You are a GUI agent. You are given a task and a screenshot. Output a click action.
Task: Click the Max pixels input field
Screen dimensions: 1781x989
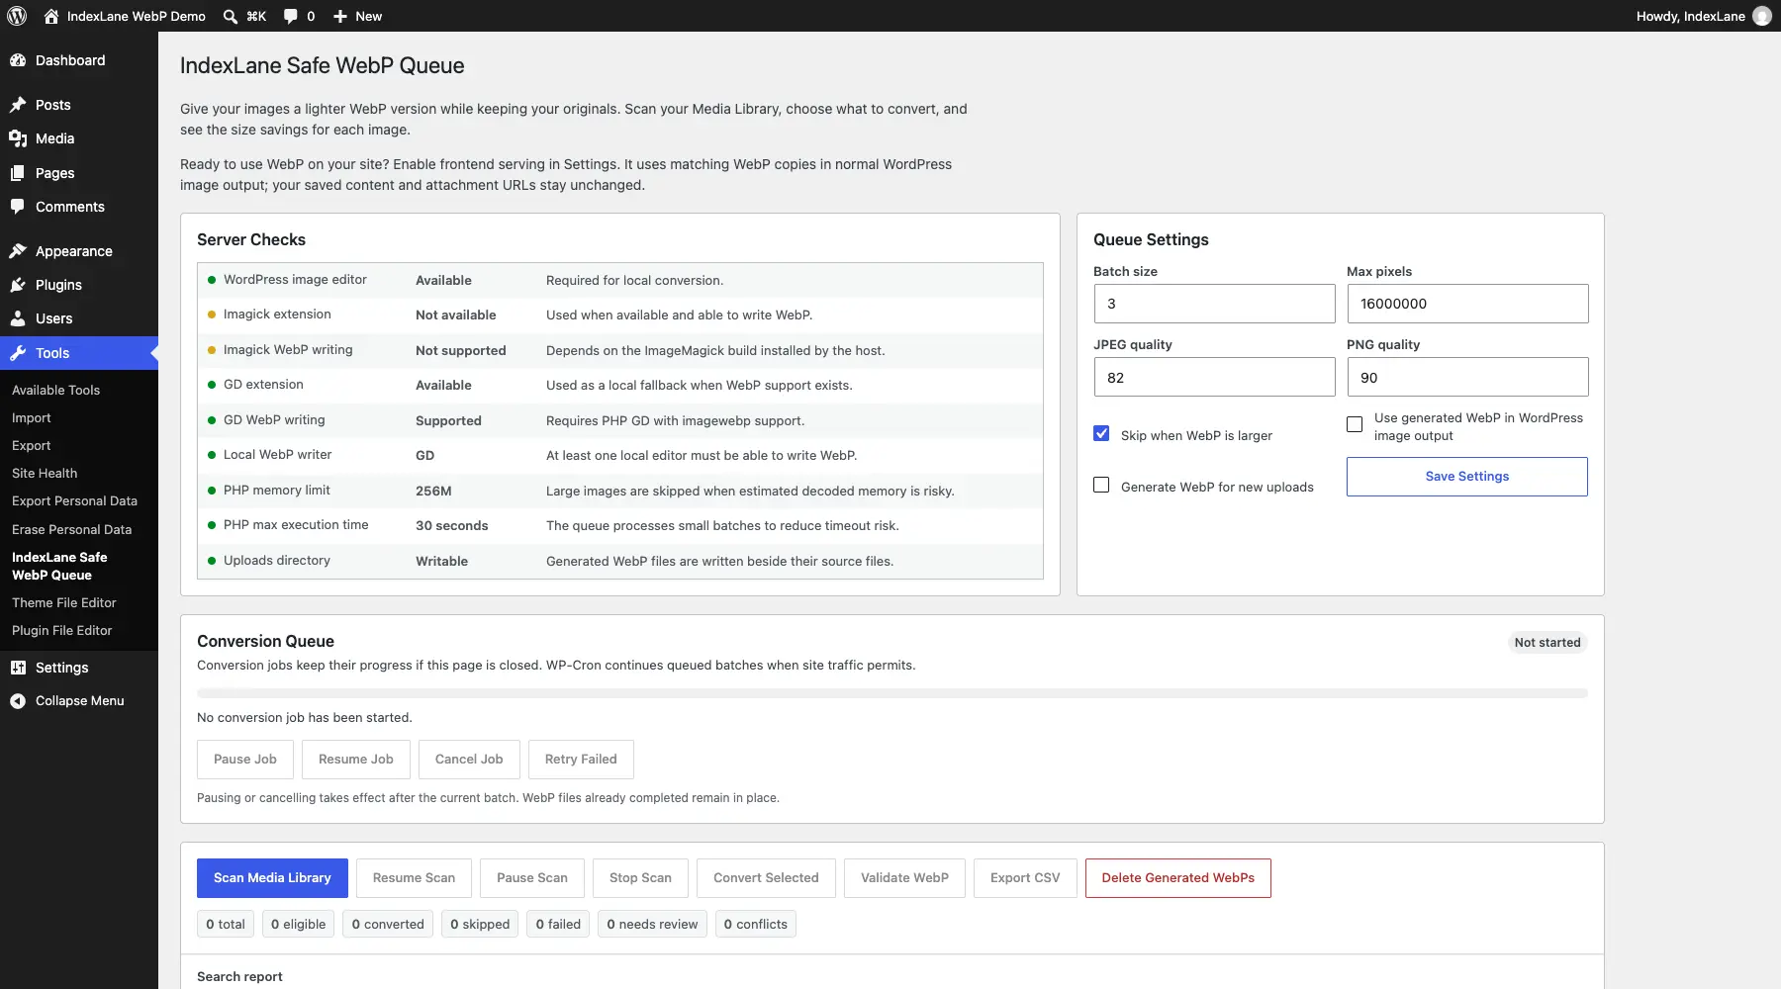pos(1468,304)
